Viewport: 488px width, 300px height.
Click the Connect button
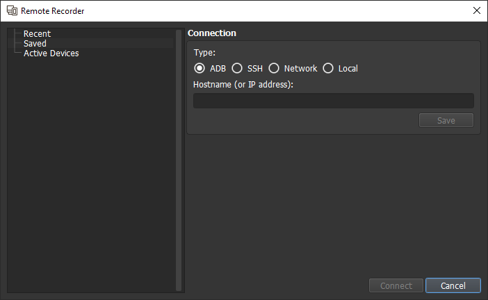point(396,285)
